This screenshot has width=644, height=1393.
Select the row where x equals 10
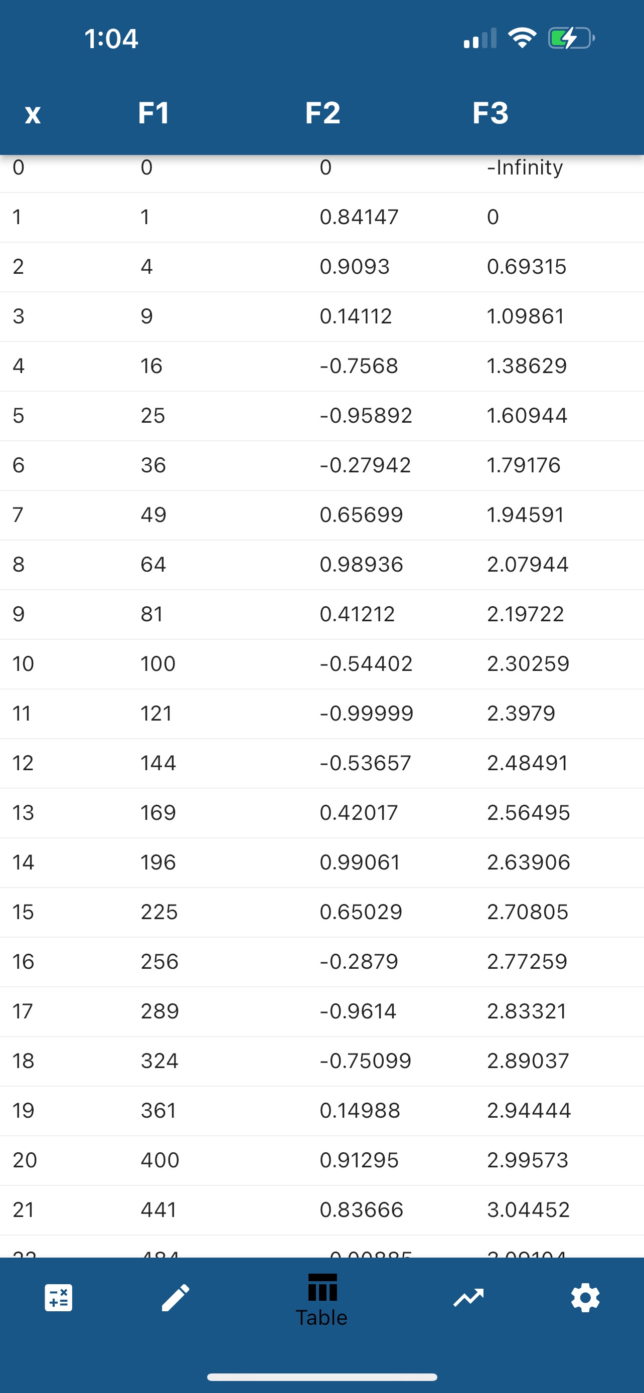pos(321,664)
